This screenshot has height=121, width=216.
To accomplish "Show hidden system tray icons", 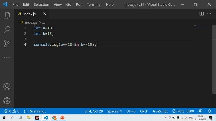I will point(166,118).
